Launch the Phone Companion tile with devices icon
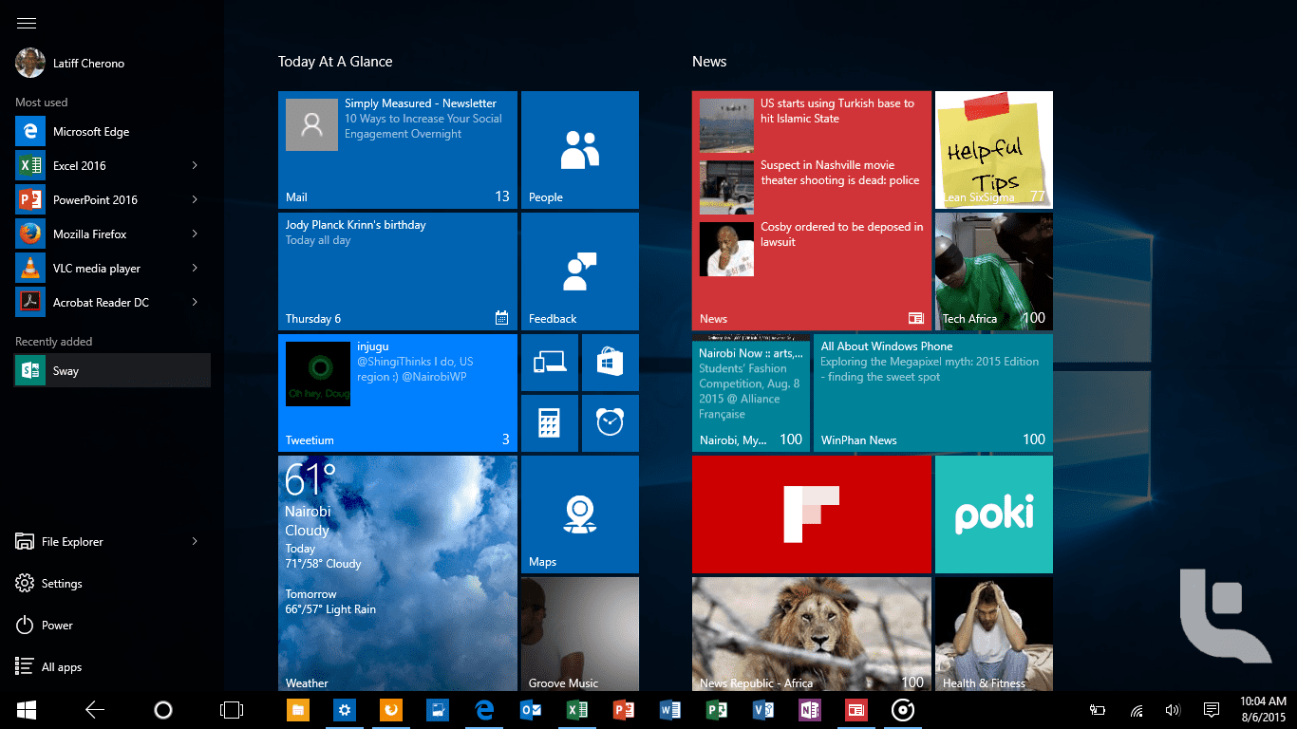The height and width of the screenshot is (729, 1297). tap(550, 363)
